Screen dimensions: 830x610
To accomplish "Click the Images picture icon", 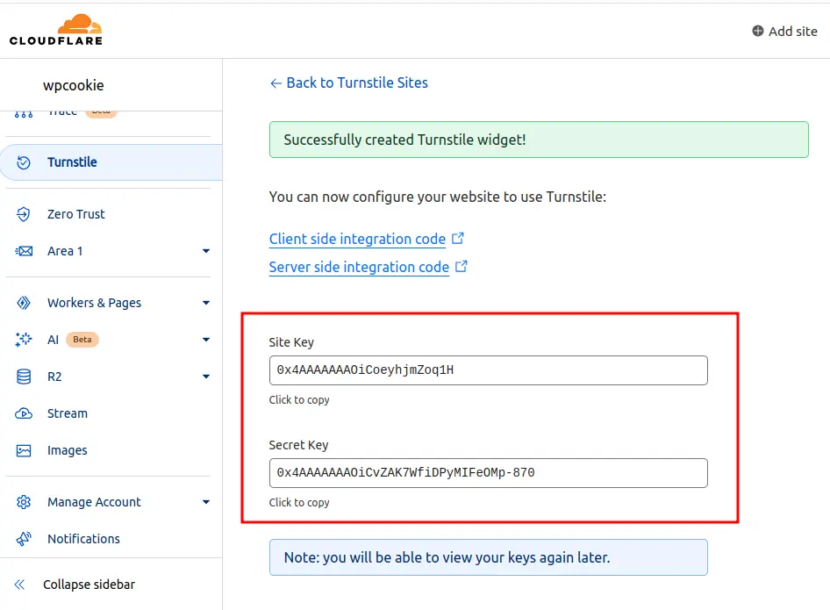I will click(24, 450).
